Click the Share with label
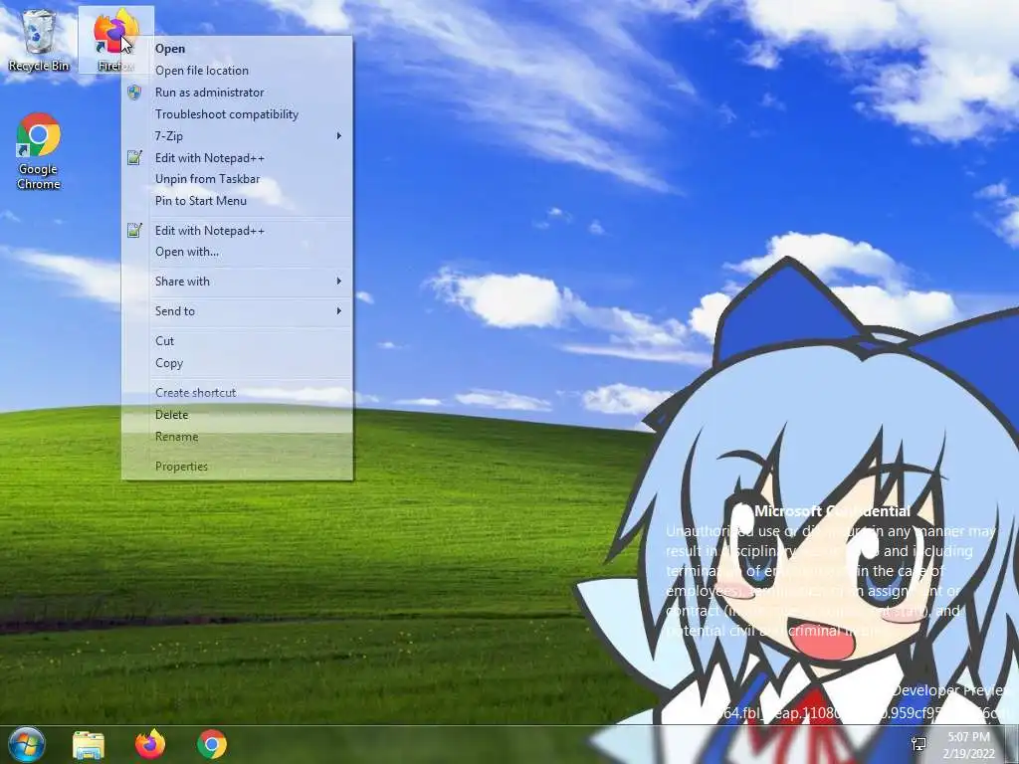The width and height of the screenshot is (1019, 764). click(182, 282)
